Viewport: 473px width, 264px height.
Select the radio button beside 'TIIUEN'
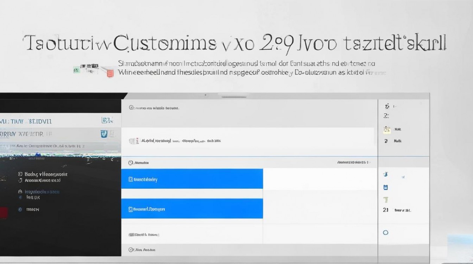coord(20,209)
